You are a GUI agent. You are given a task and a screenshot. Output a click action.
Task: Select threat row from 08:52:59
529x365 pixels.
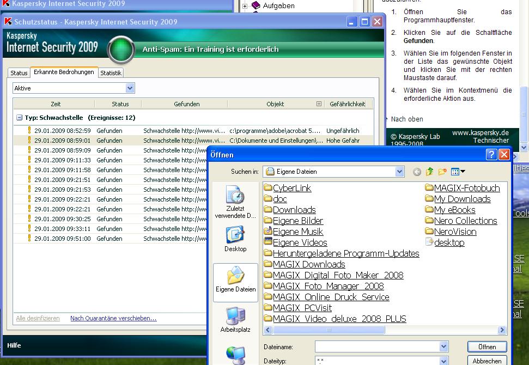193,131
